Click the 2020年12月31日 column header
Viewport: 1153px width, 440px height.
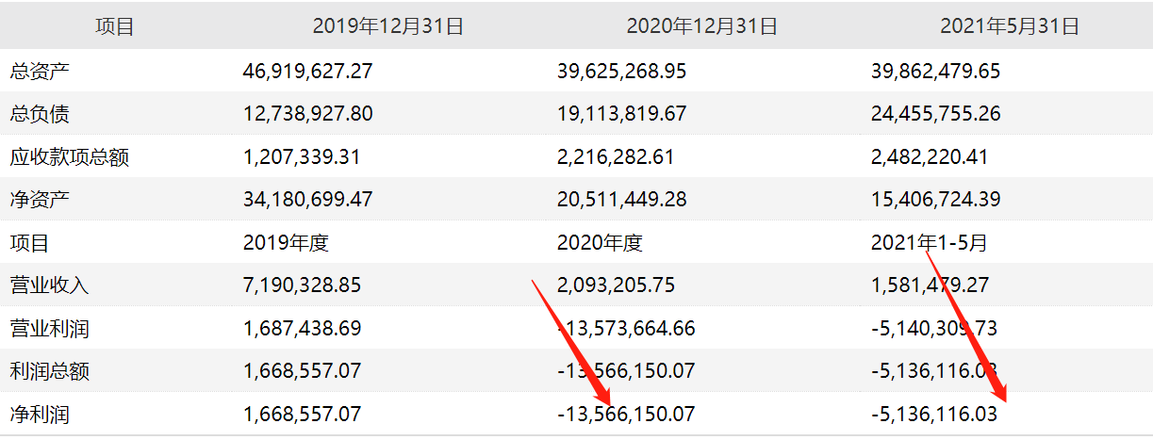point(701,26)
